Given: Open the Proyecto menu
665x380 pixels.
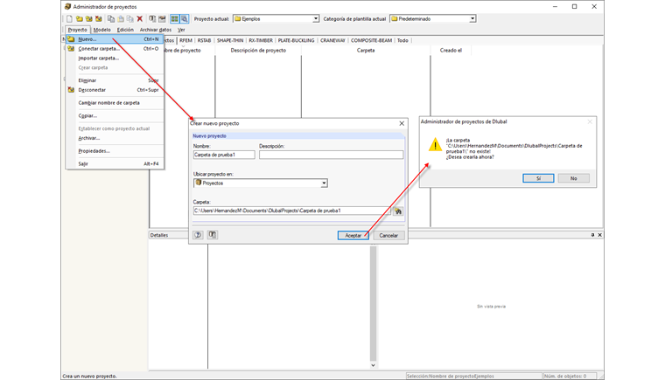Looking at the screenshot, I should tap(77, 30).
